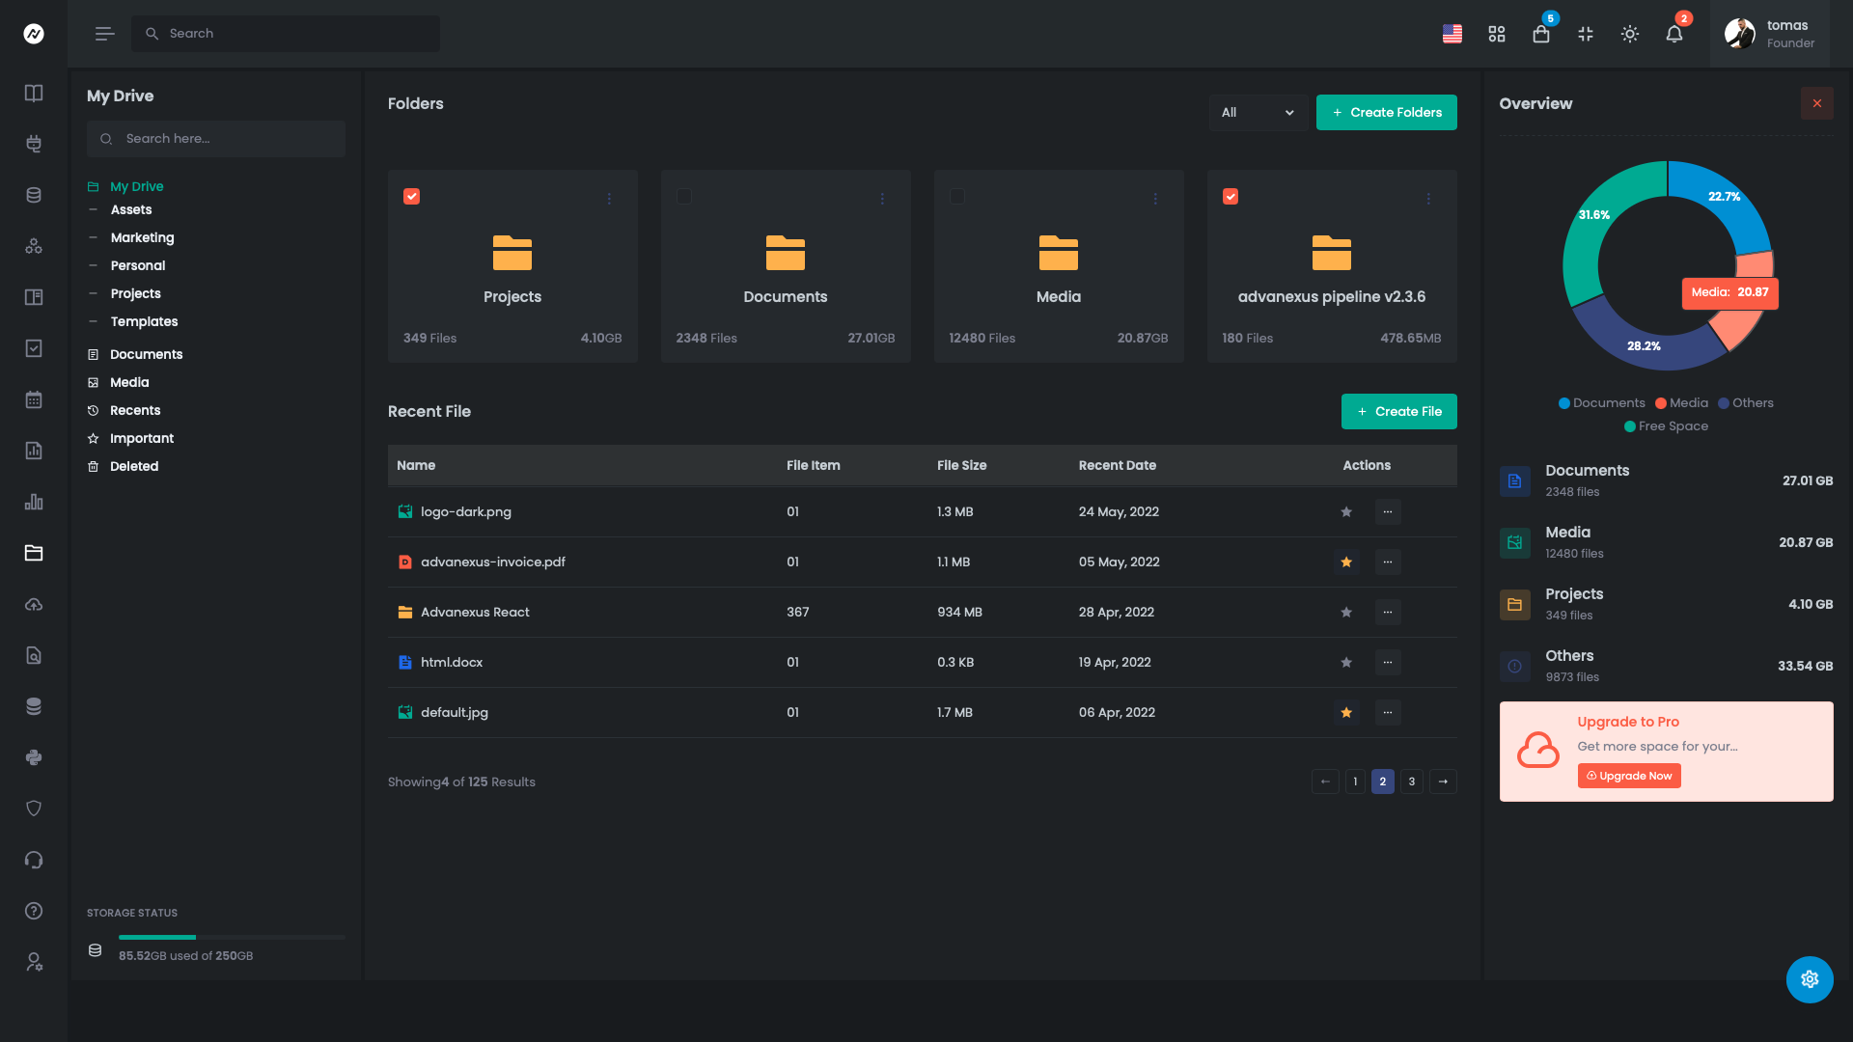Screen dimensions: 1853x1042
Task: Check the Documents folder checkbox
Action: pos(684,196)
